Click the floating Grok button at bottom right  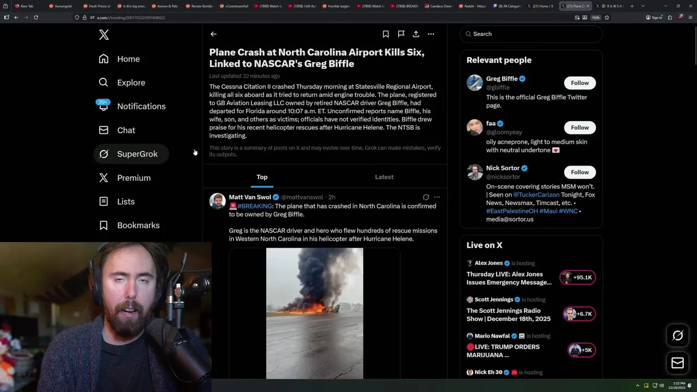(678, 335)
